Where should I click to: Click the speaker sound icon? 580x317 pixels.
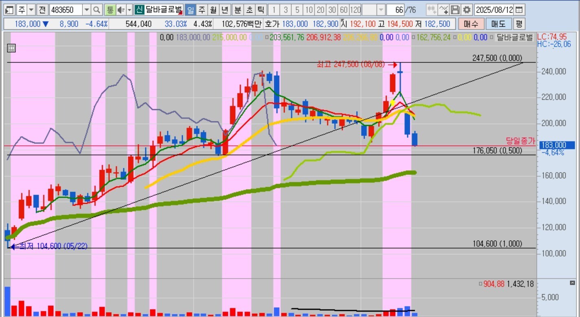(121, 10)
